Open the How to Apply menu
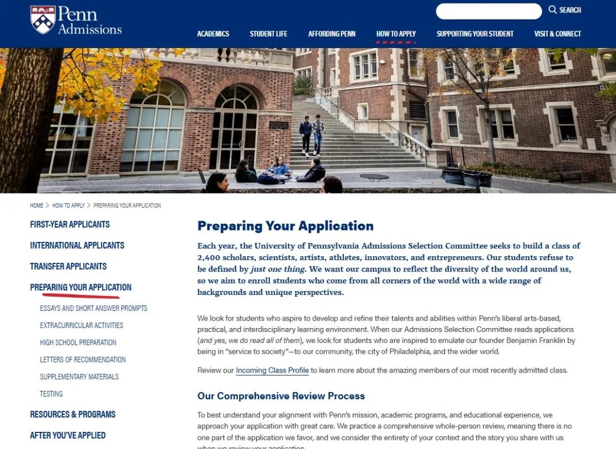 point(396,34)
